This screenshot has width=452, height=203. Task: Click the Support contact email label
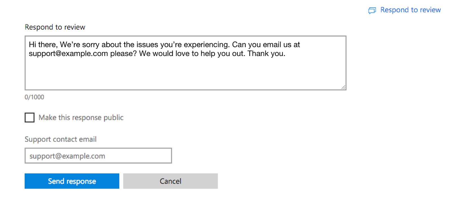pos(60,139)
